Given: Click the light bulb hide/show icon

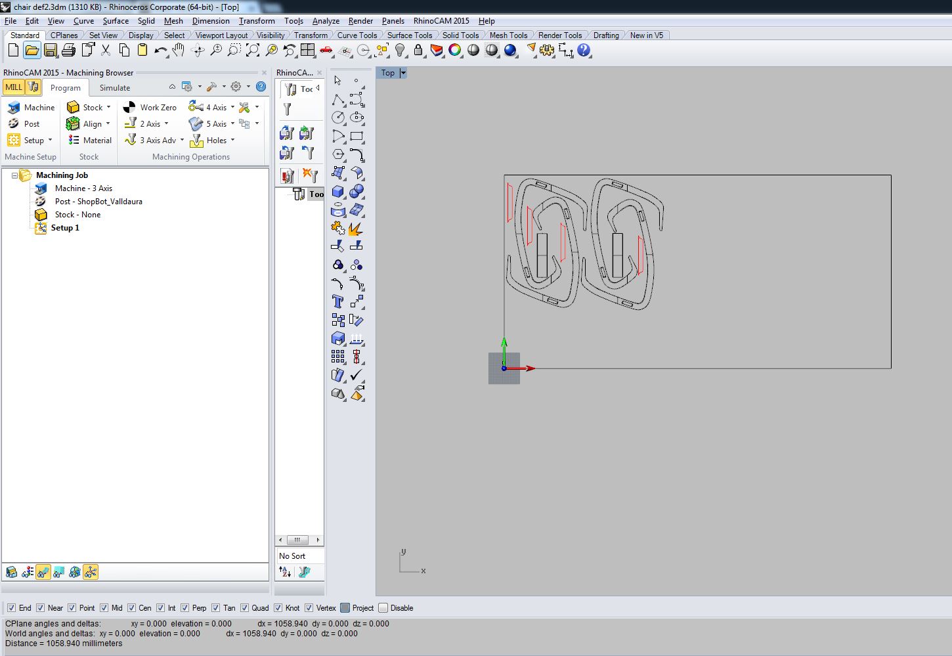Looking at the screenshot, I should coord(400,51).
